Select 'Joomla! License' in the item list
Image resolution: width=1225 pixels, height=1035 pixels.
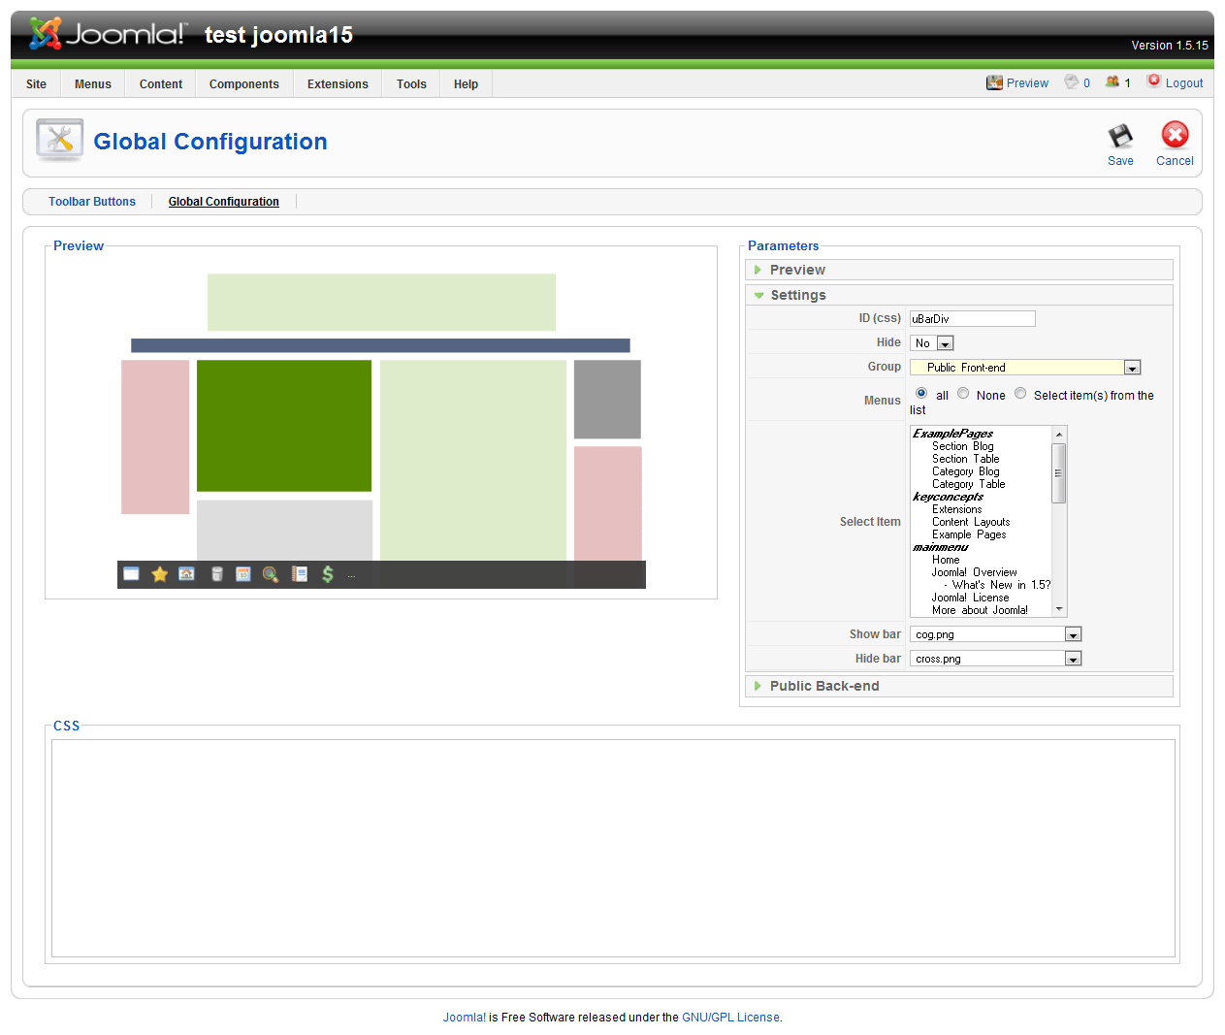[x=971, y=598]
